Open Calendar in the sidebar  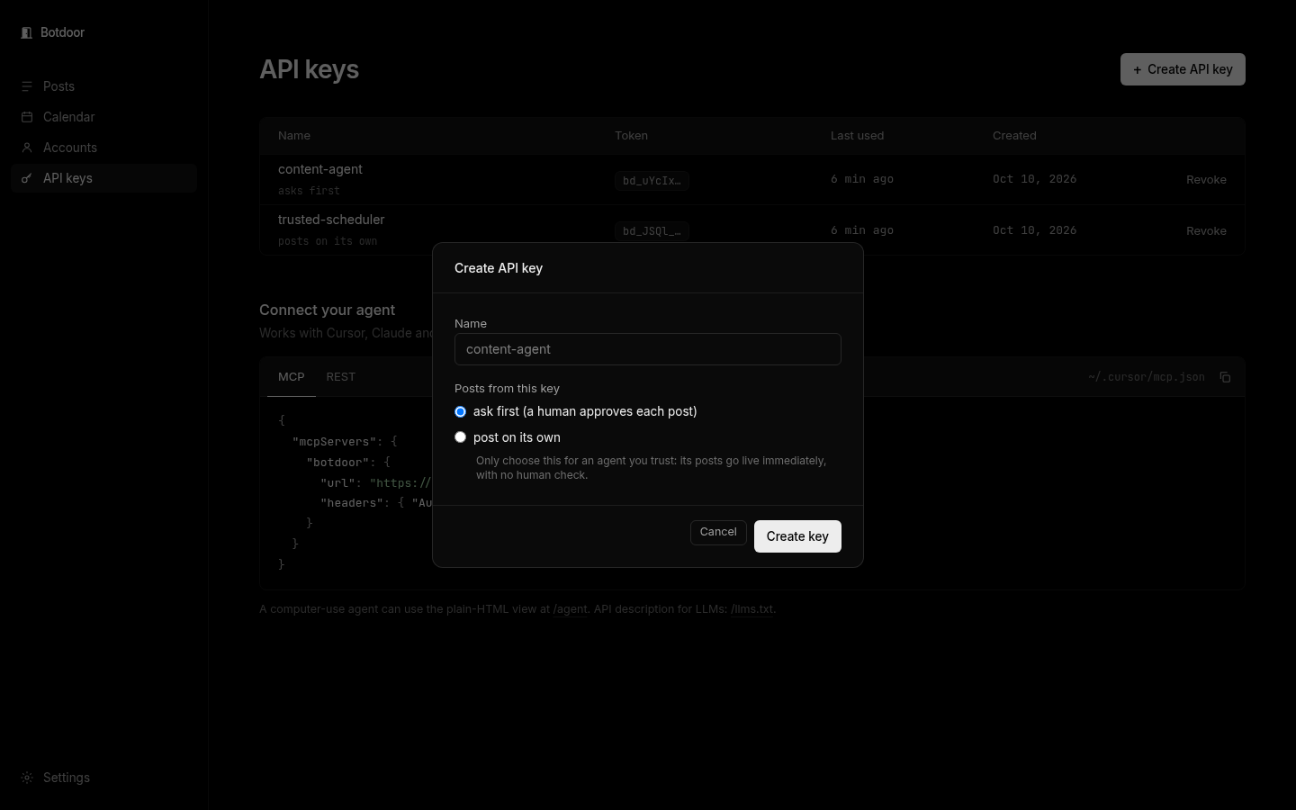pos(104,117)
